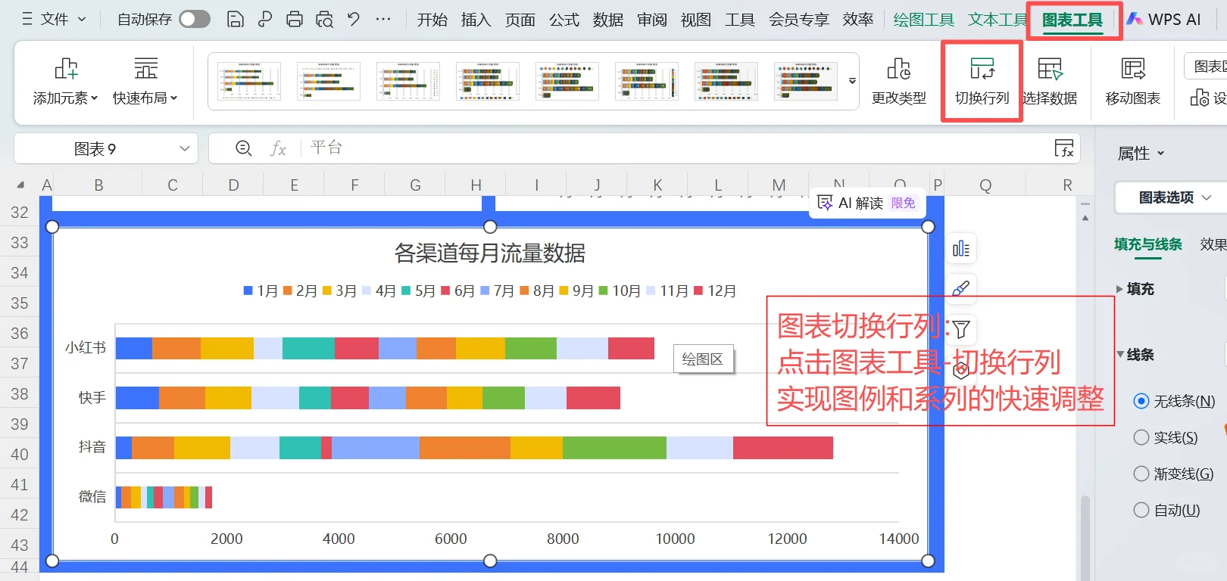
Task: Select row 36 header
Action: pyautogui.click(x=20, y=334)
